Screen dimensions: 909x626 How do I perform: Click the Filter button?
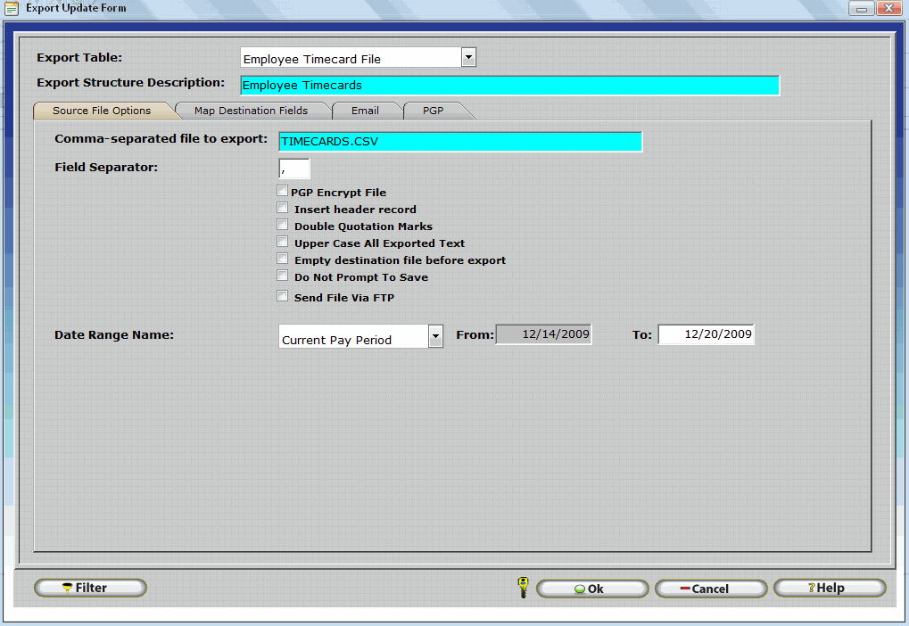point(90,588)
